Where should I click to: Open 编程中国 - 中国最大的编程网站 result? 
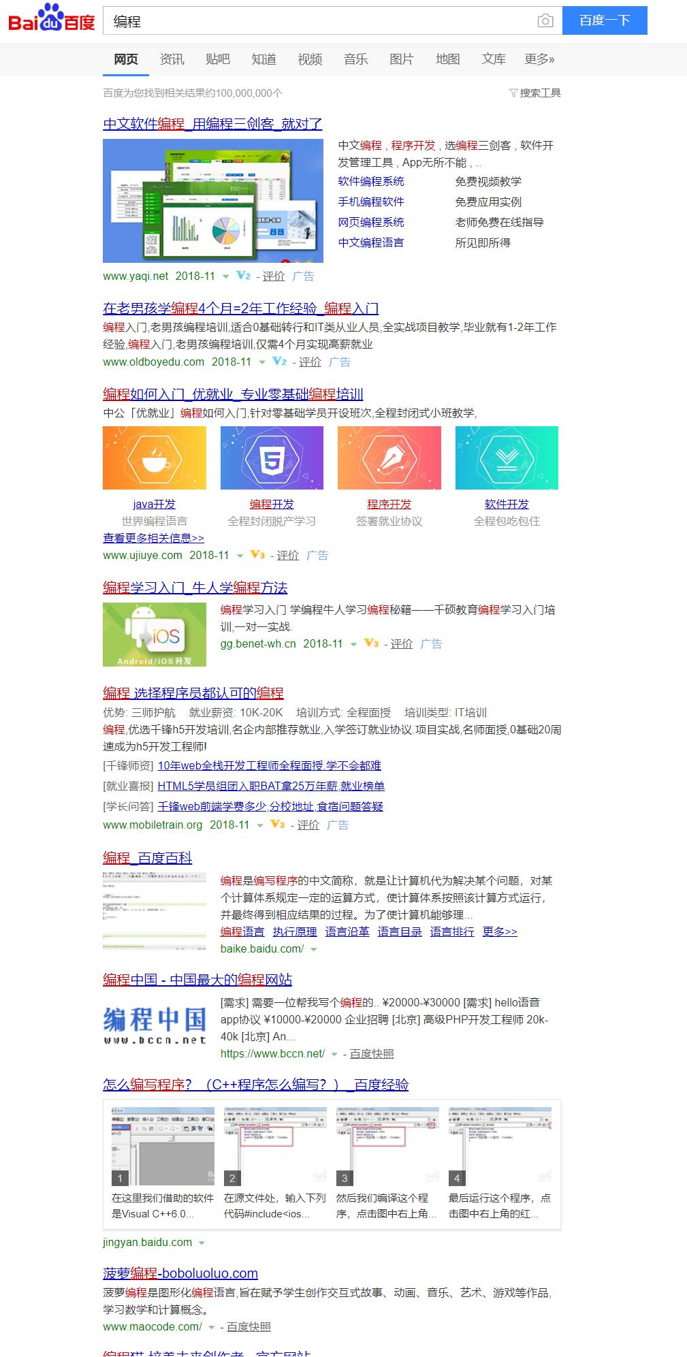pos(197,980)
